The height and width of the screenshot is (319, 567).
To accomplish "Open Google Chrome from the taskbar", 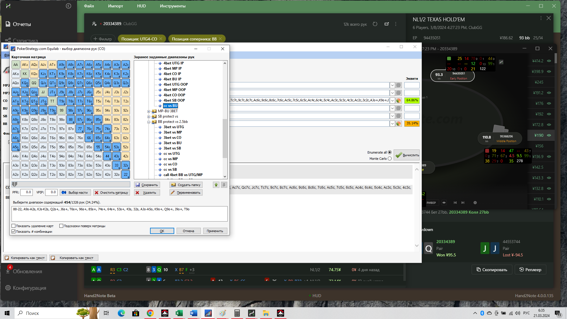I will pos(150,313).
